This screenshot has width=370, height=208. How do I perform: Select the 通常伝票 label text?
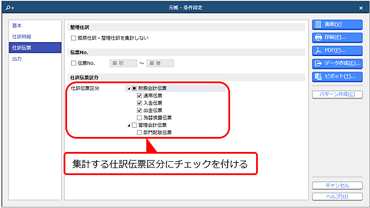(x=153, y=96)
